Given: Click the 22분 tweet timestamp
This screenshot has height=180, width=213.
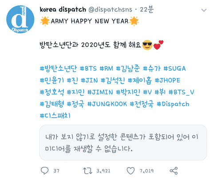Looking at the screenshot, I should 147,10.
